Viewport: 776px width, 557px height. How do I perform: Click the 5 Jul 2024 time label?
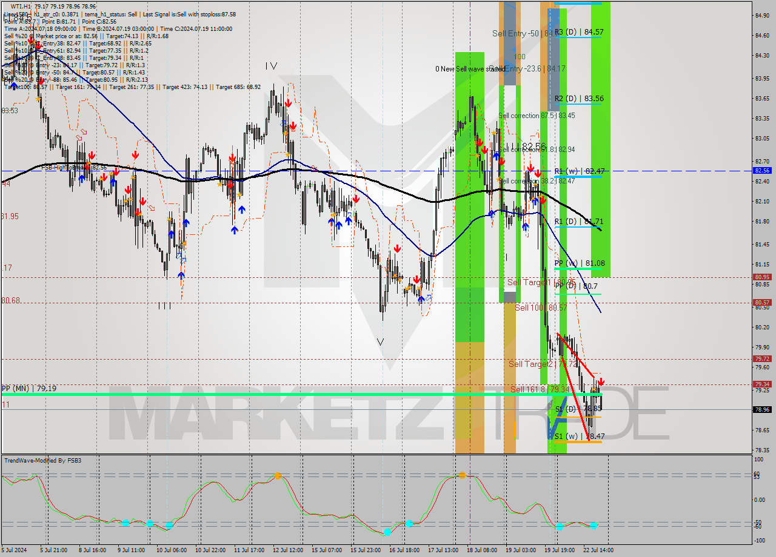click(x=15, y=550)
